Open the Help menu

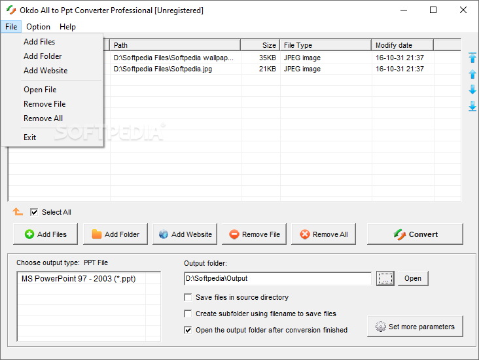(67, 27)
